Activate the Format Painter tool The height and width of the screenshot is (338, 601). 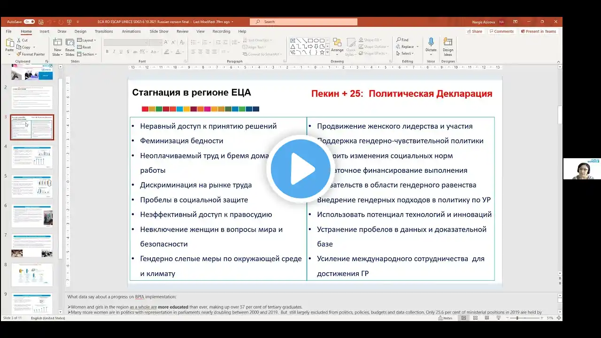click(31, 54)
